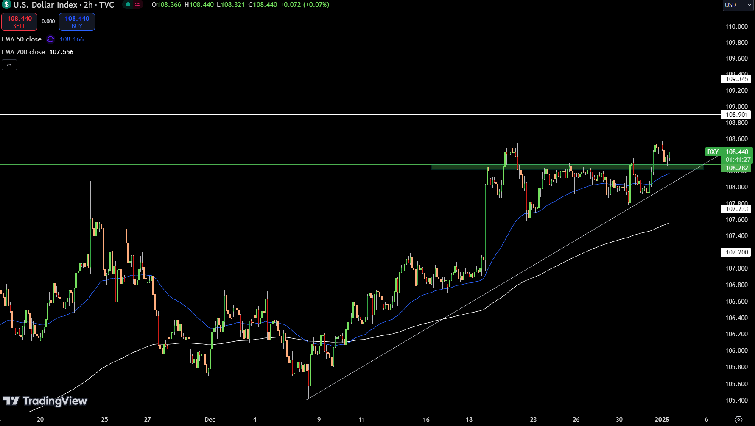Click the 109.600 price scale label

(x=736, y=58)
